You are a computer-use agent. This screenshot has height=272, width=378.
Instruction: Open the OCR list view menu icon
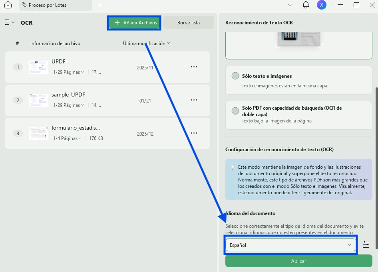click(10, 22)
